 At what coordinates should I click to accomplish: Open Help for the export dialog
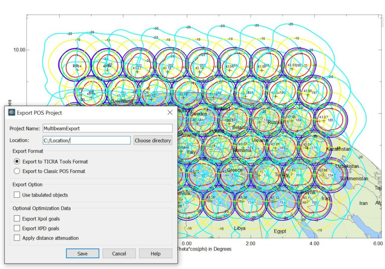tap(155, 254)
